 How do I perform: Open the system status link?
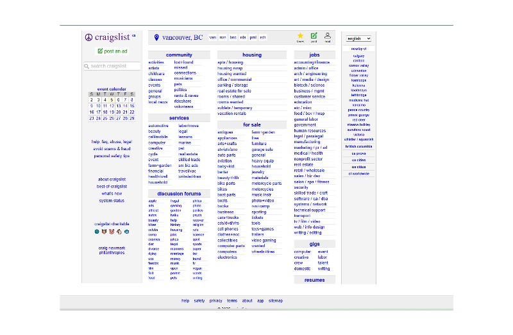112,200
